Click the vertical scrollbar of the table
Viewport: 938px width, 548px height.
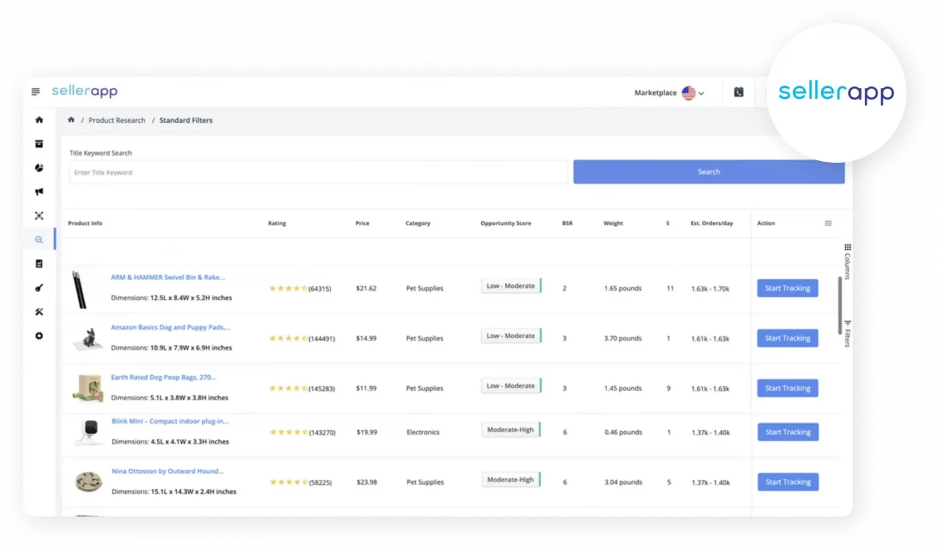point(840,305)
